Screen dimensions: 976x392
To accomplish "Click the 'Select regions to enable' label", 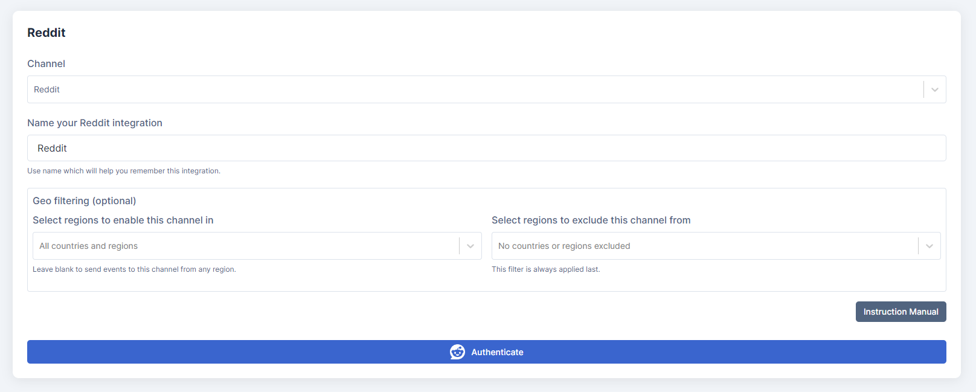I will pos(123,220).
